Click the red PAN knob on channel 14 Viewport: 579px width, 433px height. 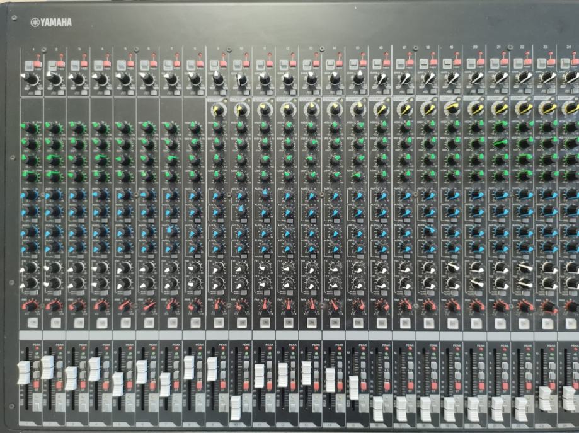[335, 306]
